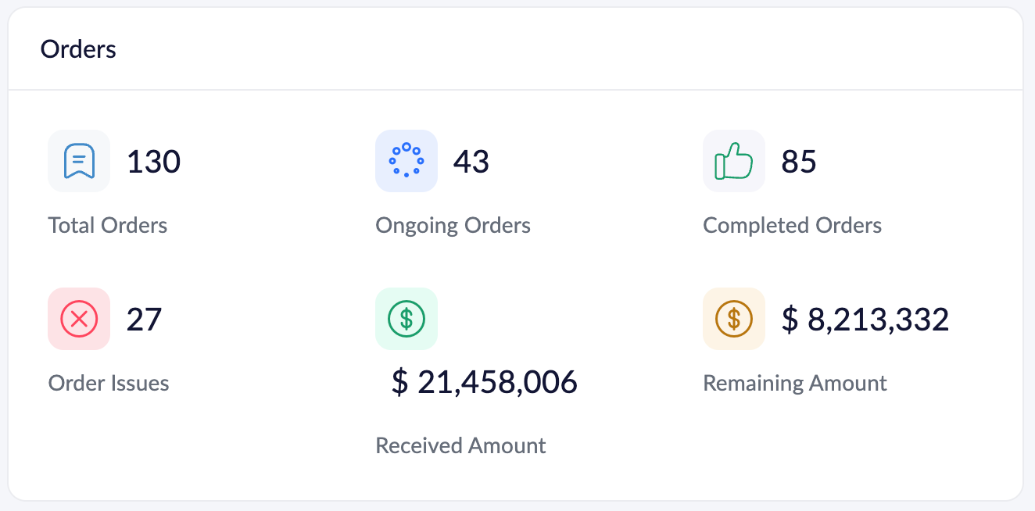
Task: Click the divider line below the Orders title
Action: (x=516, y=90)
